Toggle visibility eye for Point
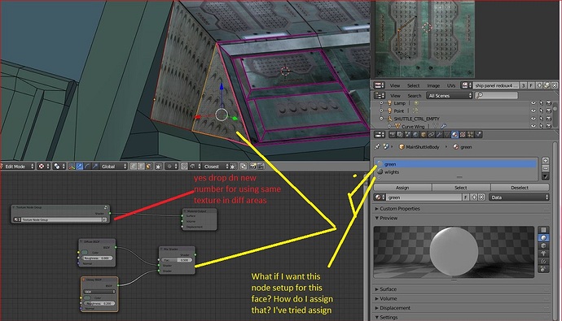This screenshot has width=562, height=321. [x=533, y=111]
